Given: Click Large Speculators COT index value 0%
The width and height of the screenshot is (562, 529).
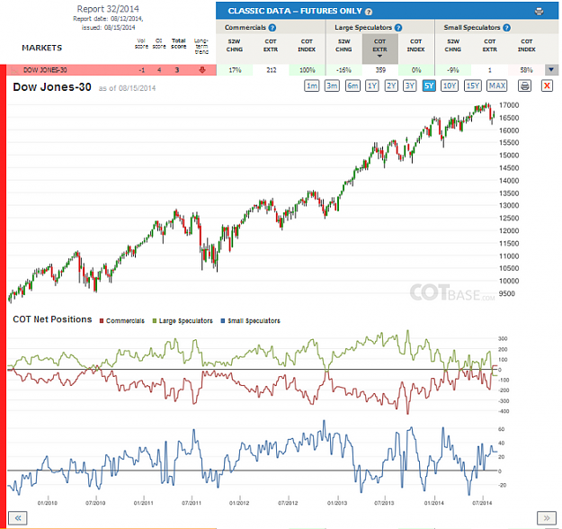Looking at the screenshot, I should [x=416, y=70].
